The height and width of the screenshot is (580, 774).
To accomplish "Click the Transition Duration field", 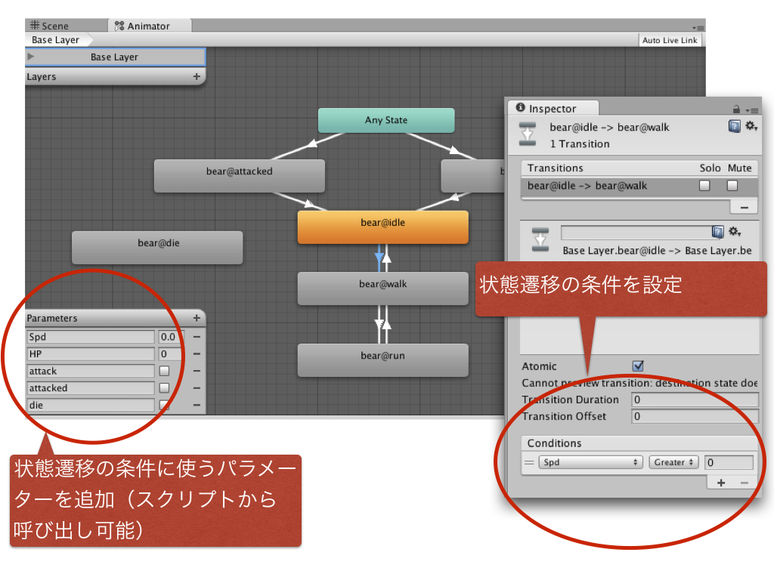I will 694,400.
